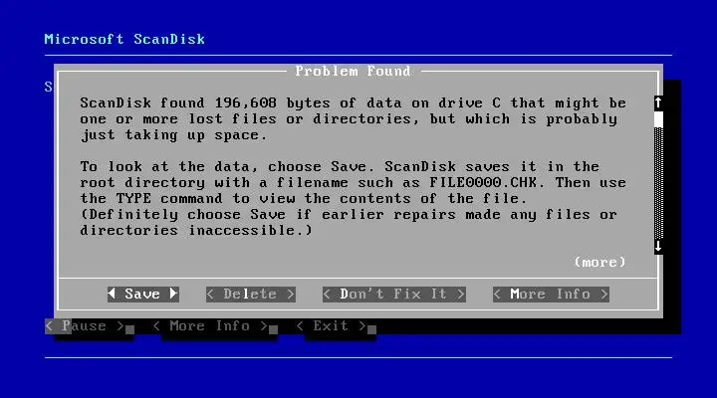Screen dimensions: 717x398
Task: Click the (more) indicator text
Action: click(599, 263)
